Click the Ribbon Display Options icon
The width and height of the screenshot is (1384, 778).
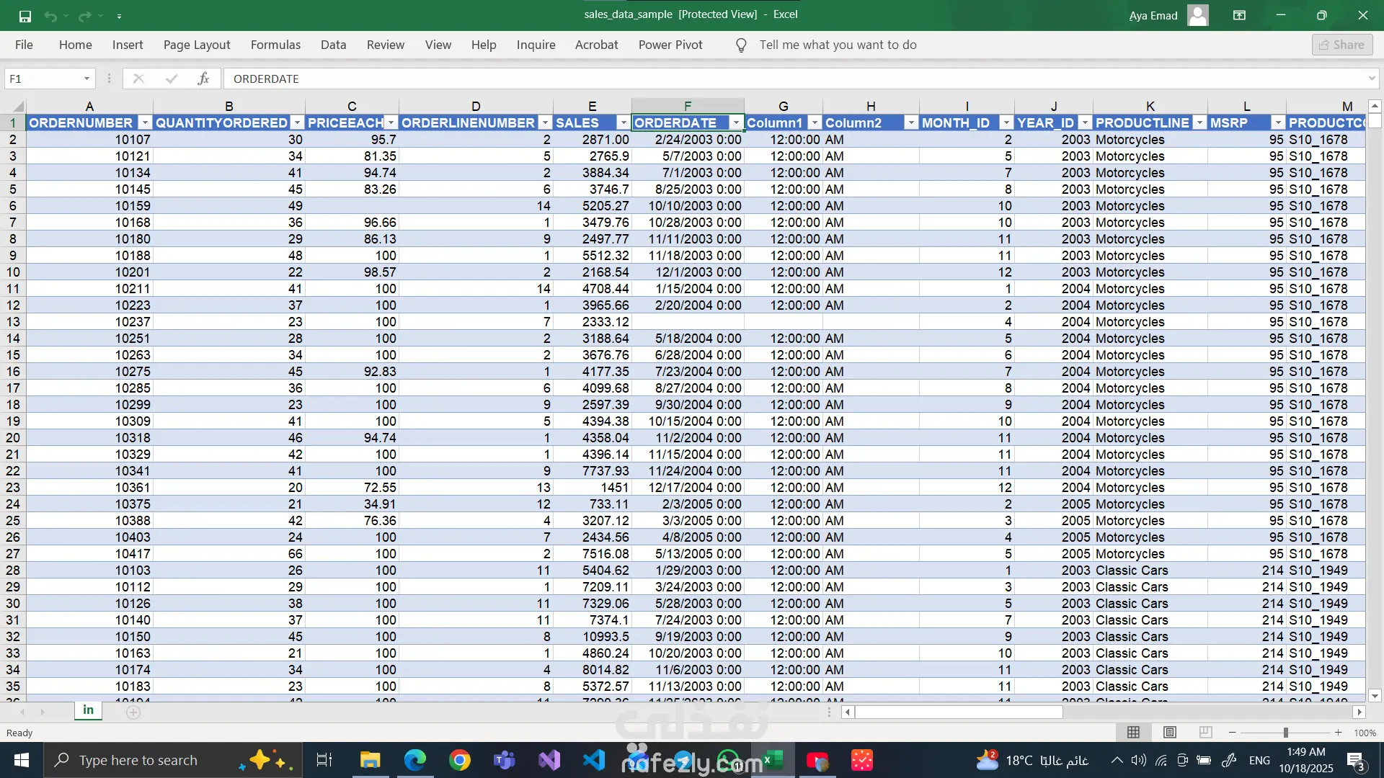click(1239, 15)
